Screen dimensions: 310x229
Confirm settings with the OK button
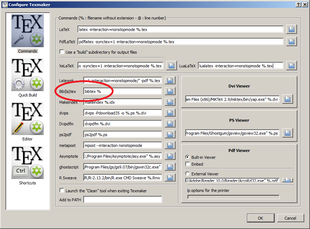pyautogui.click(x=260, y=218)
